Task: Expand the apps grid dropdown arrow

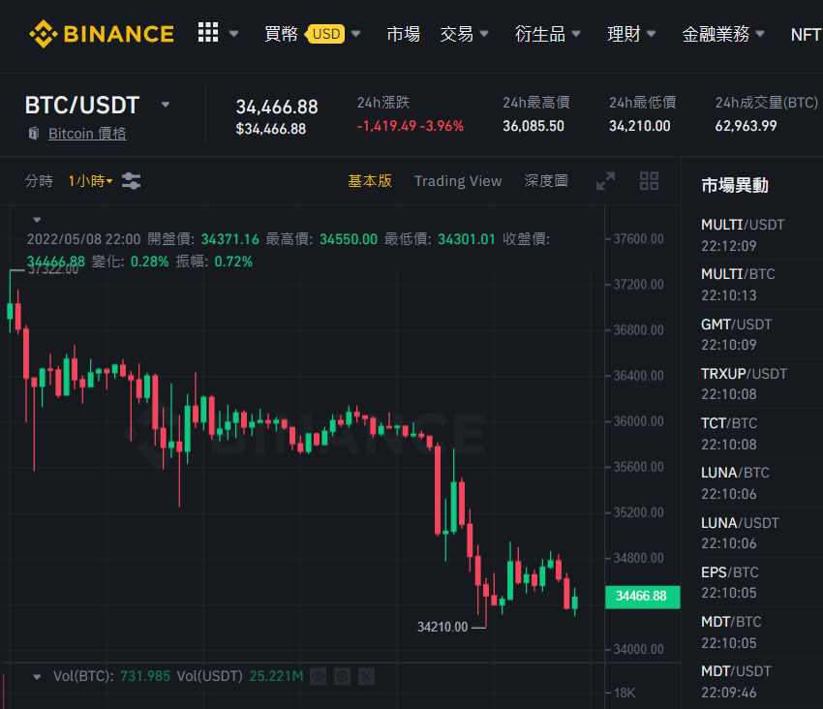Action: point(234,34)
